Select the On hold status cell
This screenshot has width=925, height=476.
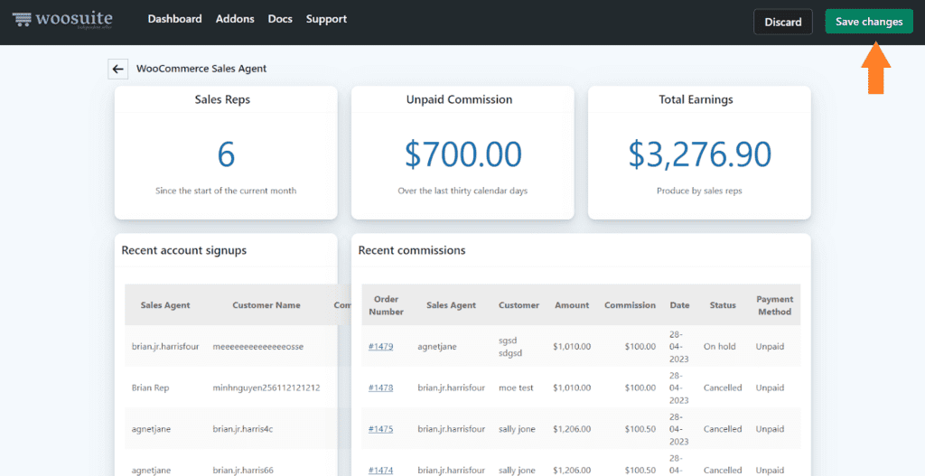click(720, 346)
